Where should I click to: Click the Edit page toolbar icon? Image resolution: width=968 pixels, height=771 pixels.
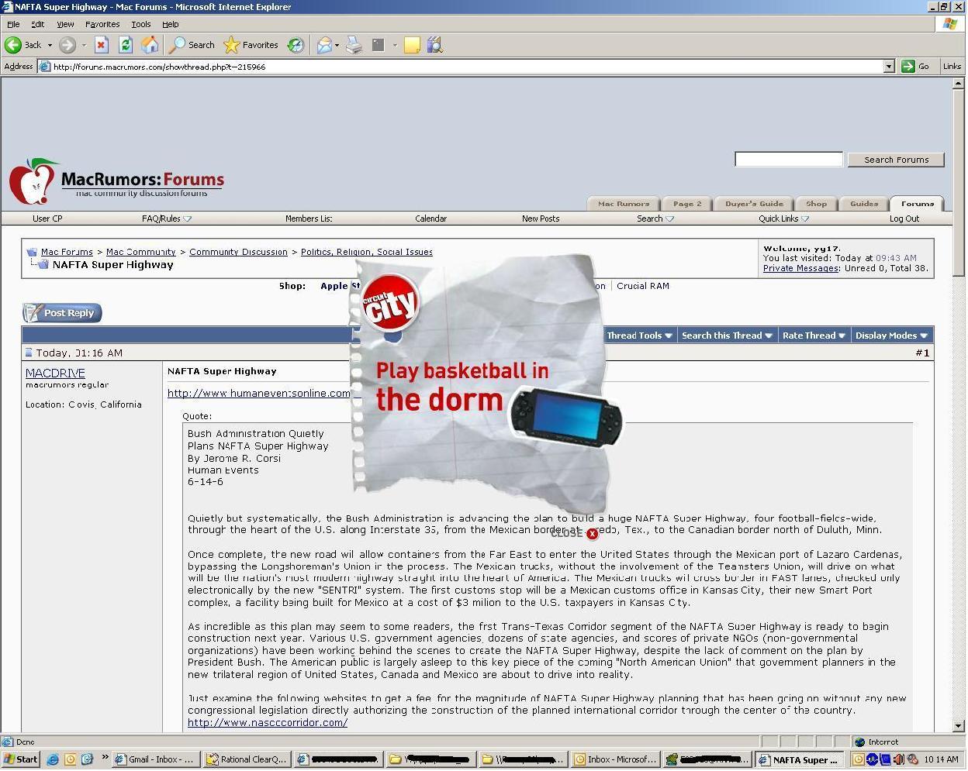(x=378, y=45)
